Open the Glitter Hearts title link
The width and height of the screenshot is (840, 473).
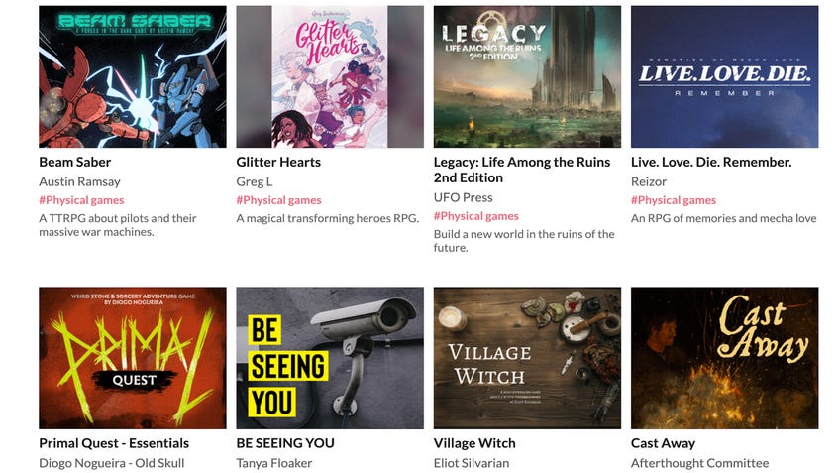(278, 162)
